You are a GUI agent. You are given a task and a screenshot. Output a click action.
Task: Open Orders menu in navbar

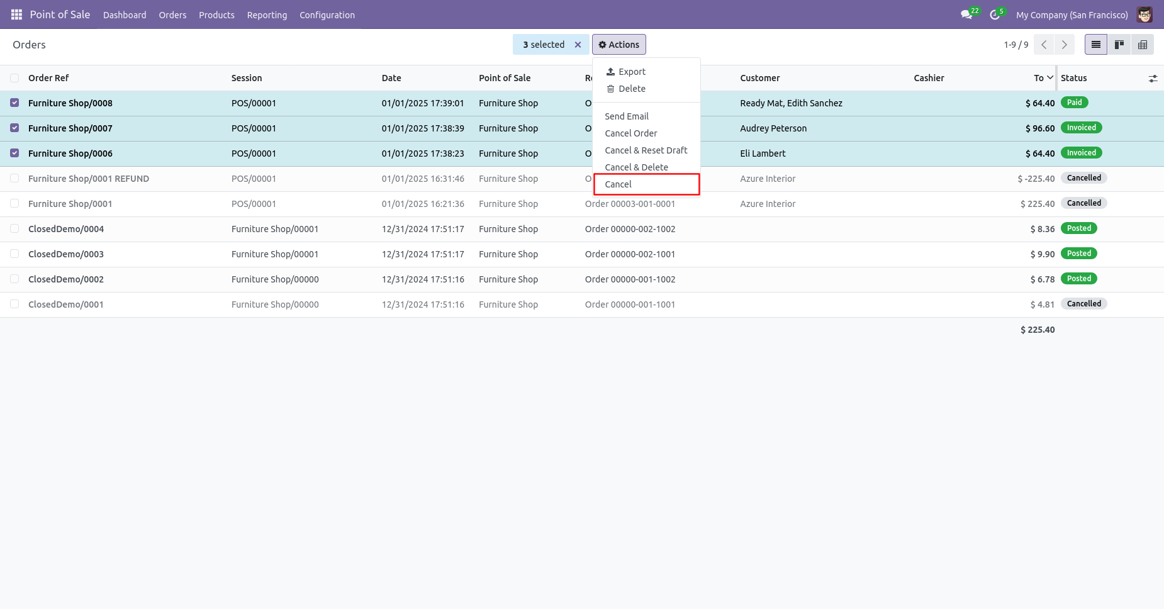coord(172,15)
